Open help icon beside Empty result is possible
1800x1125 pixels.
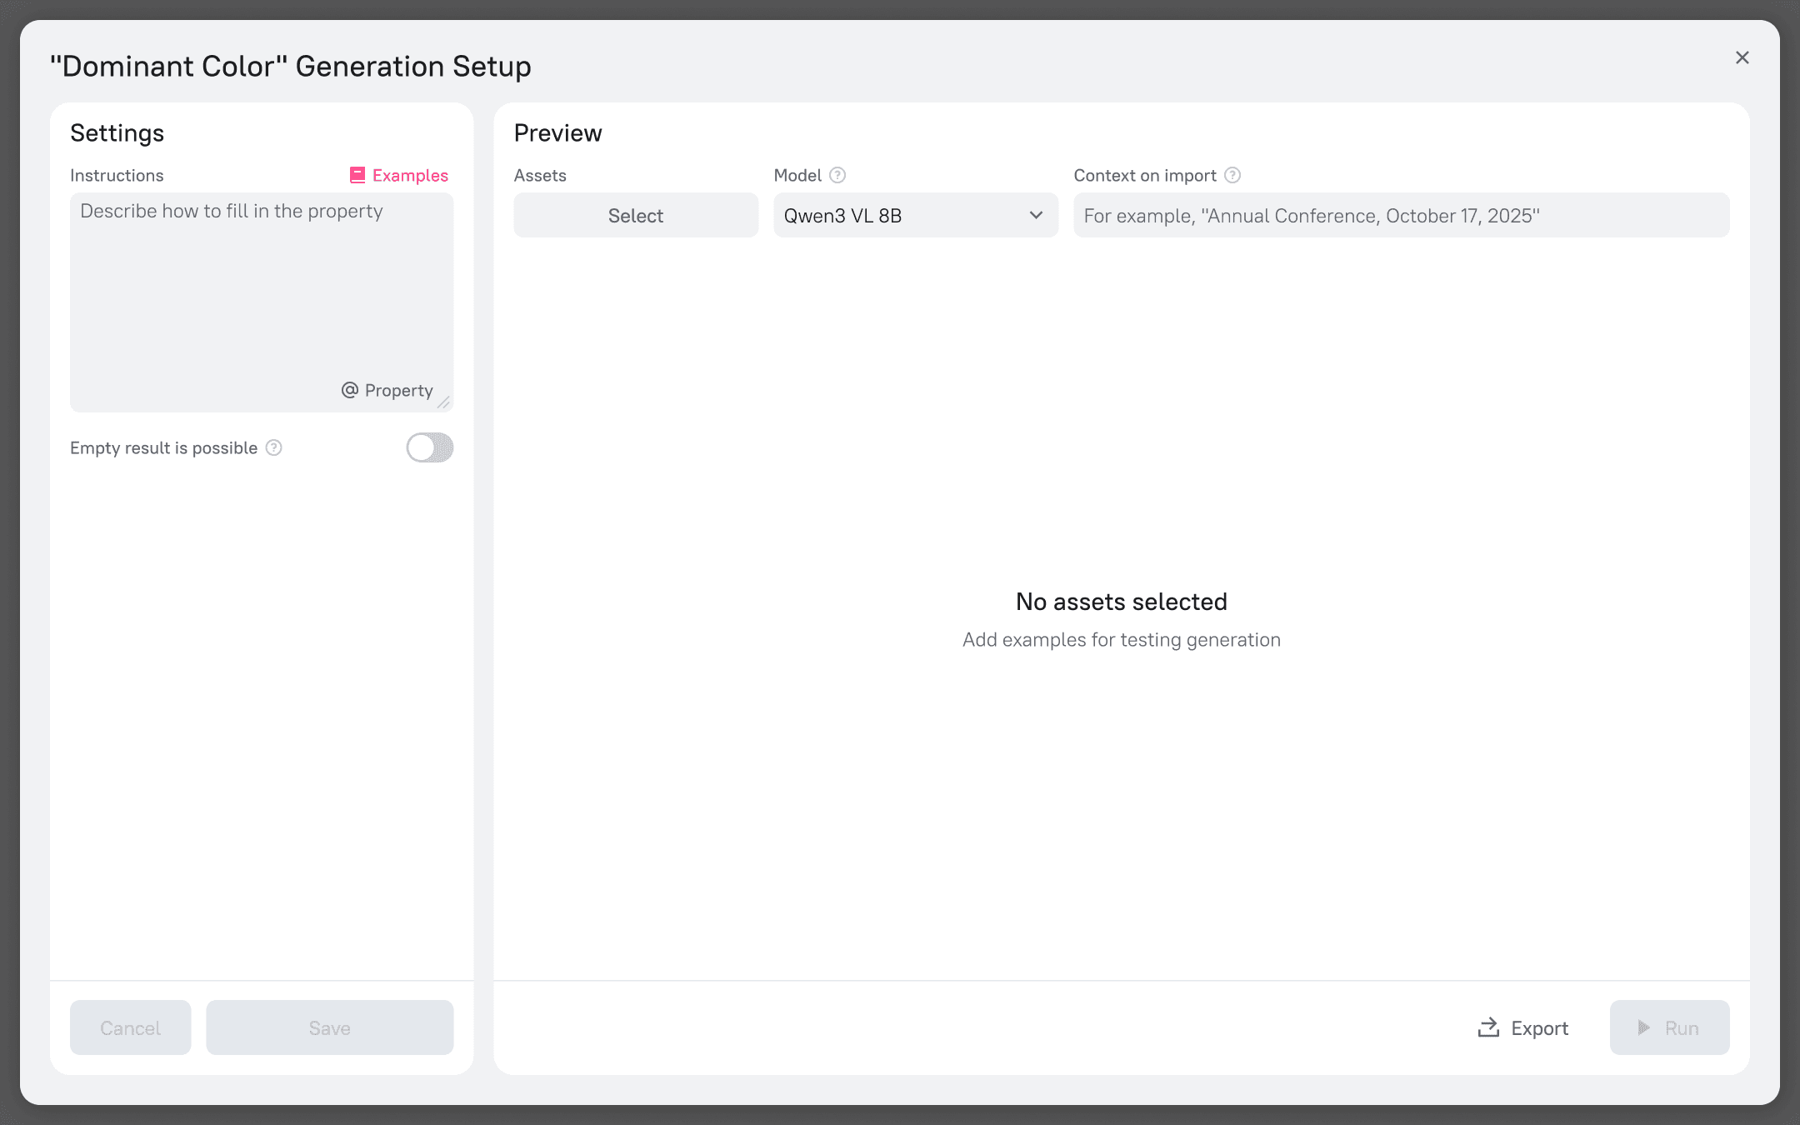click(274, 448)
